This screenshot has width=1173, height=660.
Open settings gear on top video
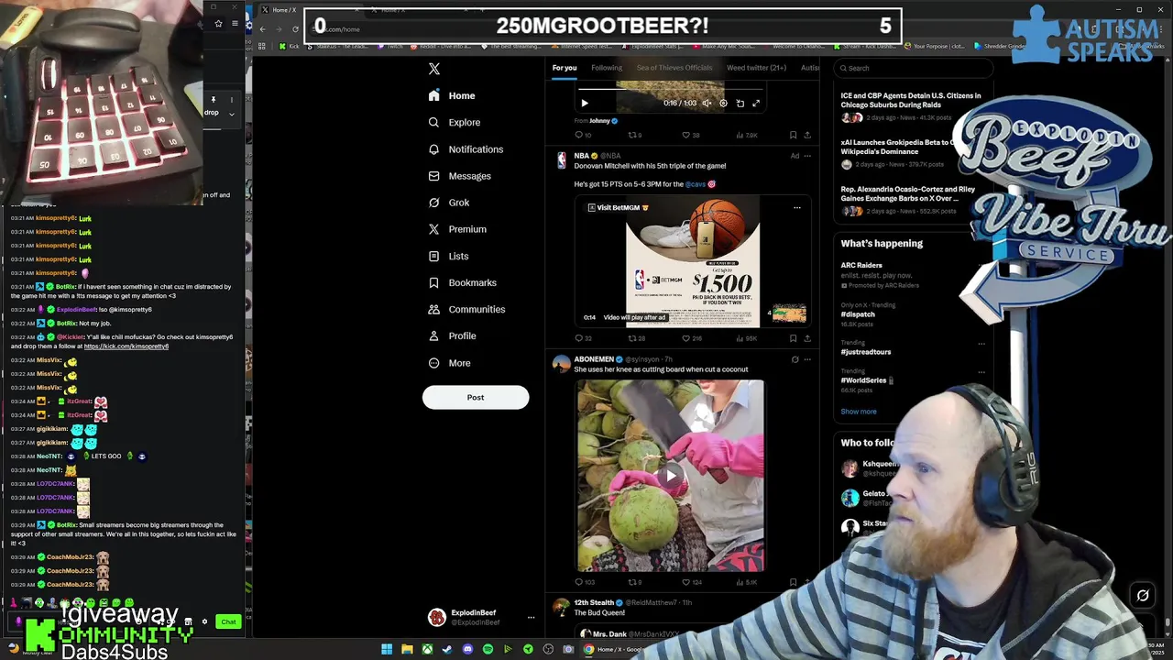coord(723,104)
